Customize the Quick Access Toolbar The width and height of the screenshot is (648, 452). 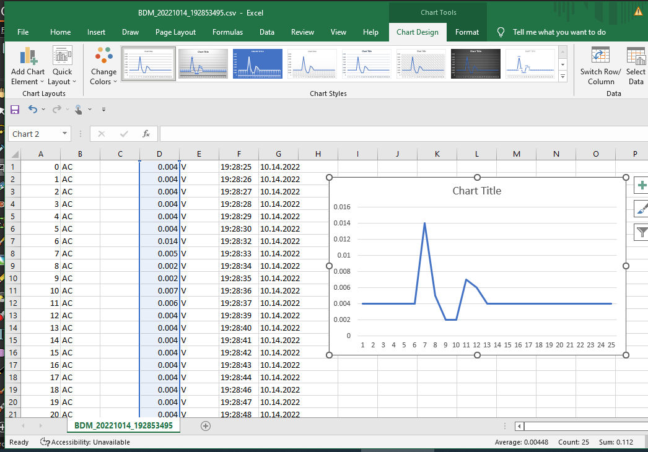pos(103,110)
